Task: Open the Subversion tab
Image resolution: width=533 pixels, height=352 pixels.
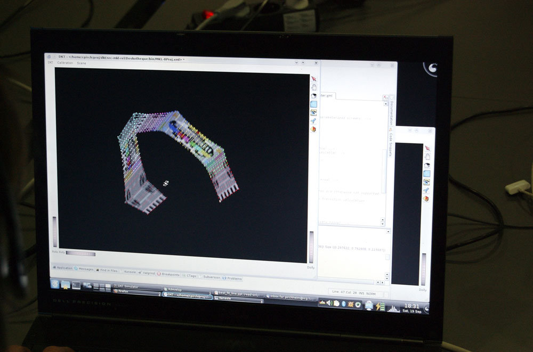Action: click(209, 277)
